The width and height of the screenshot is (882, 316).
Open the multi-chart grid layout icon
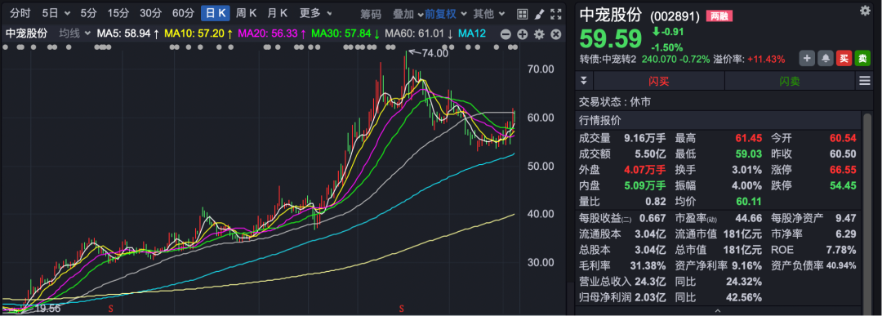pyautogui.click(x=522, y=14)
